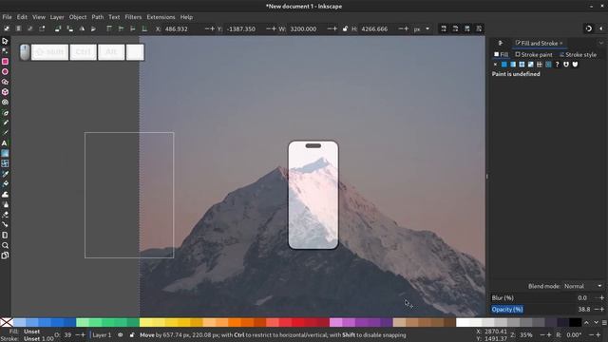The height and width of the screenshot is (342, 608).
Task: Choose even-odd fill rule
Action: click(566, 65)
